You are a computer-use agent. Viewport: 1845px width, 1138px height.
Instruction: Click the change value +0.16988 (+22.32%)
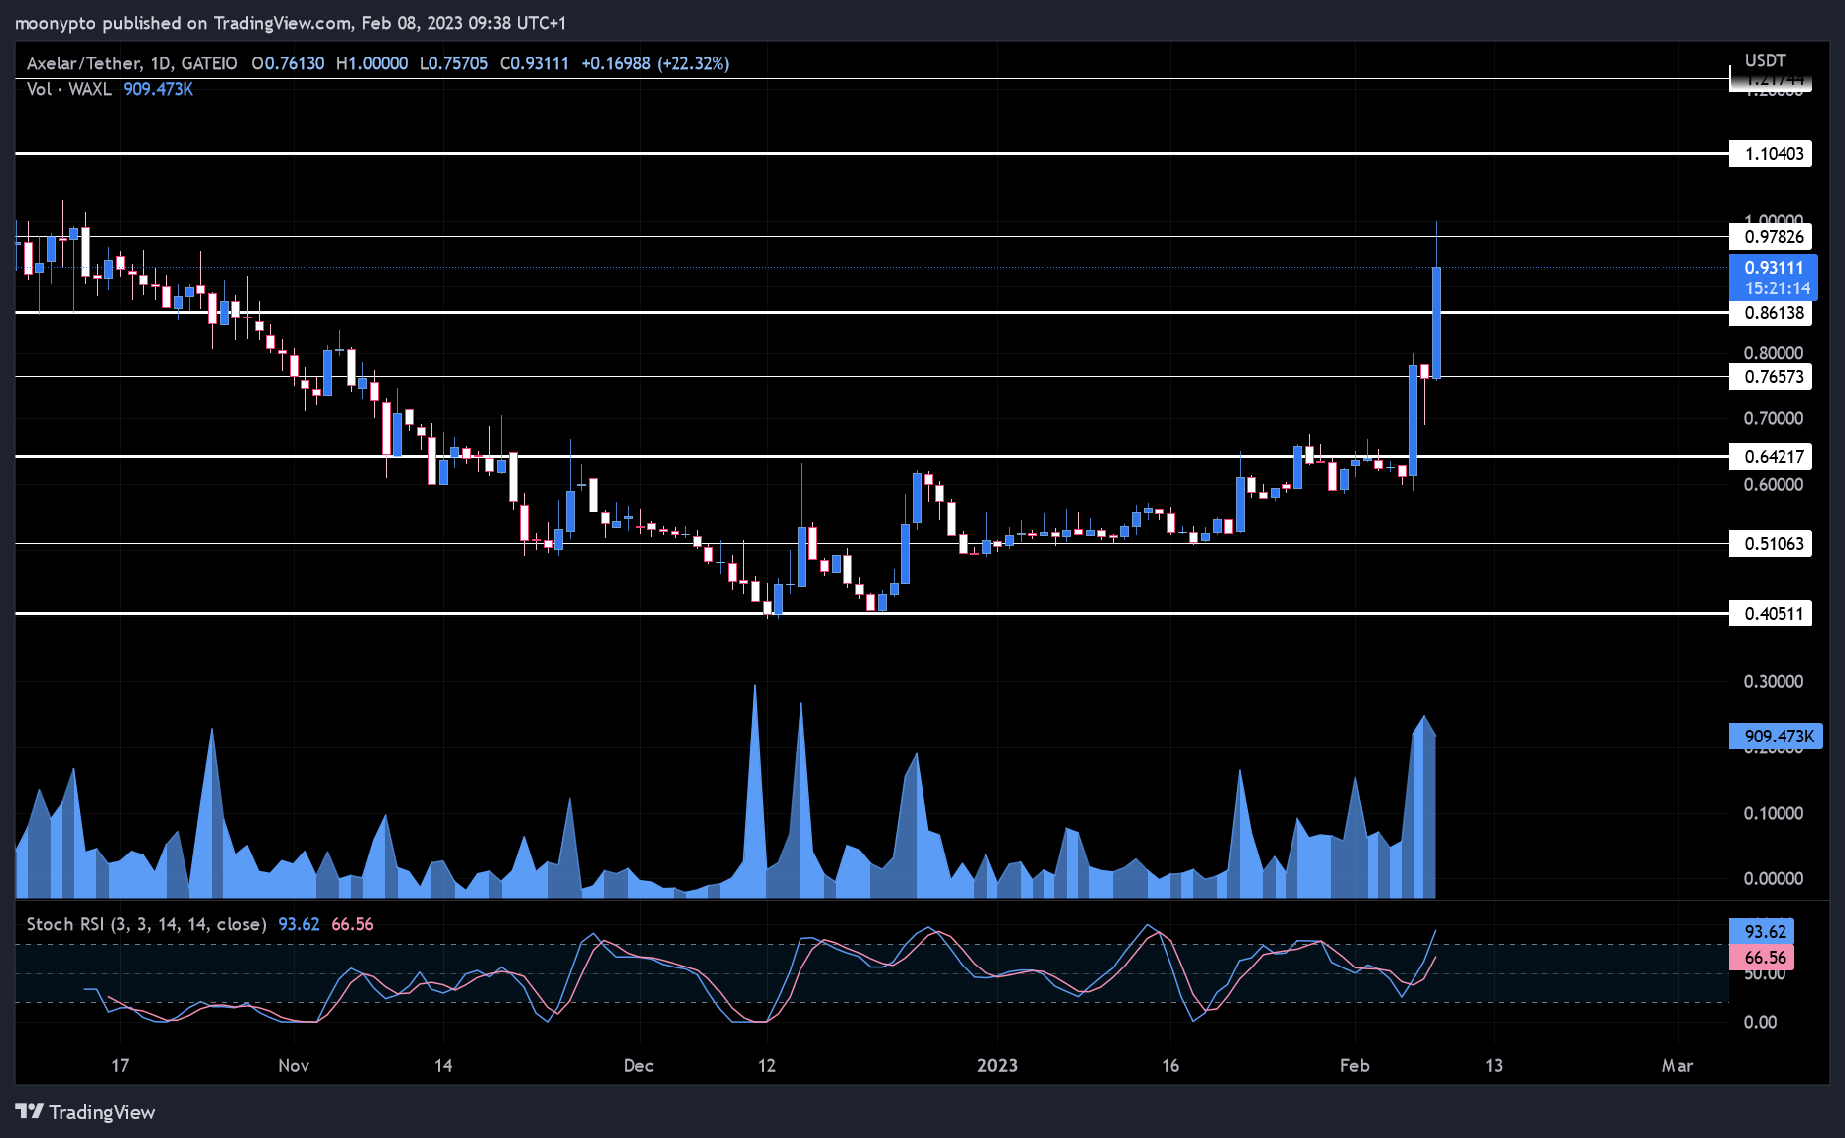coord(655,63)
